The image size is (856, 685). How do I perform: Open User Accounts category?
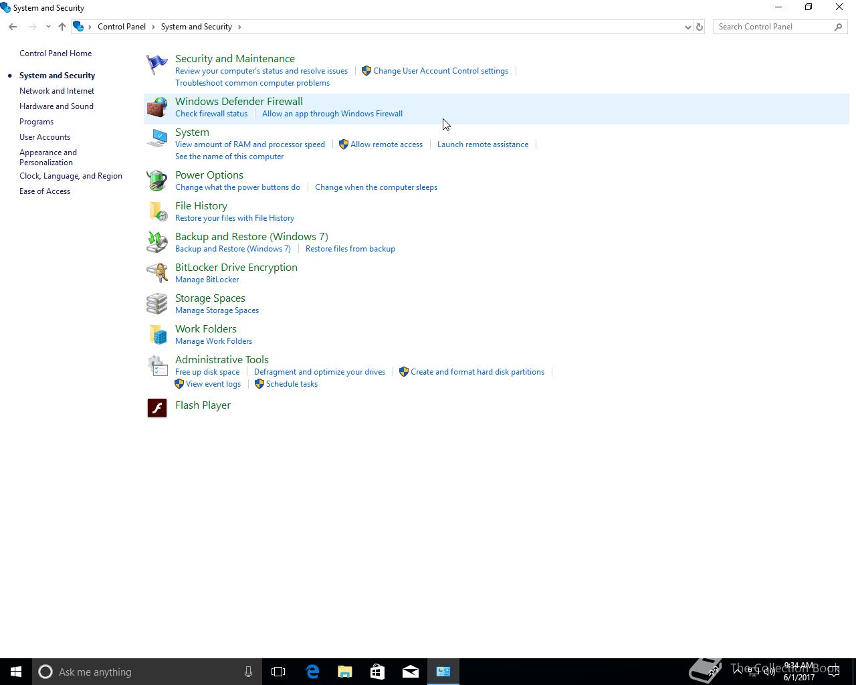45,137
